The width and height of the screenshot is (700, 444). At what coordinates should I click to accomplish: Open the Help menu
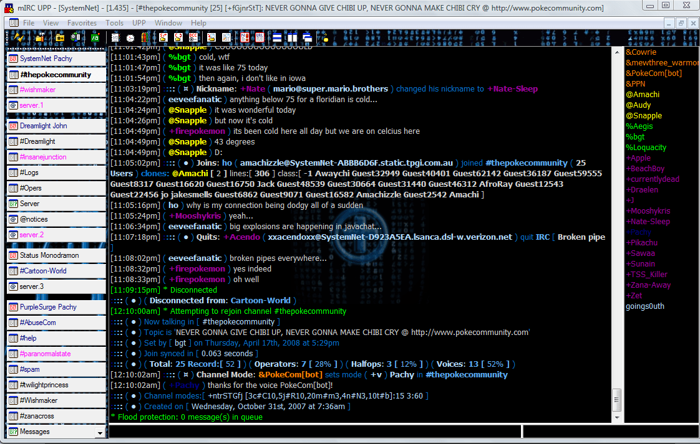198,23
